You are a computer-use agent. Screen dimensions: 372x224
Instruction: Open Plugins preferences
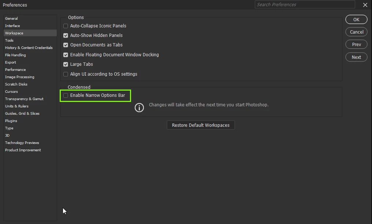[30, 121]
